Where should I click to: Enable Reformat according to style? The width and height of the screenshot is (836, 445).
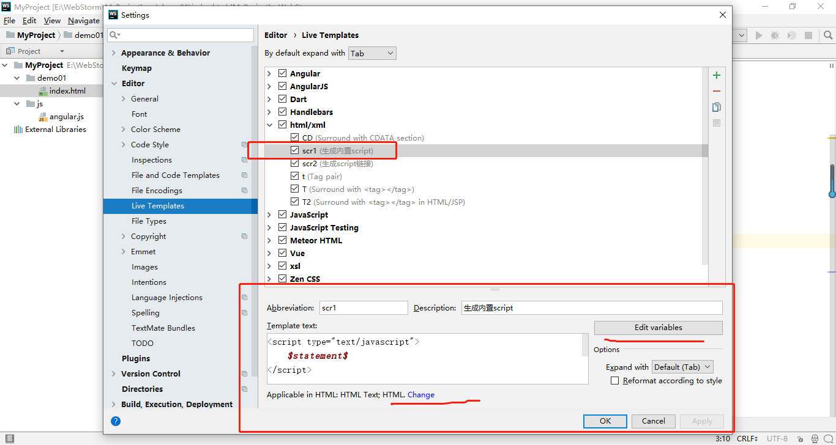tap(615, 381)
